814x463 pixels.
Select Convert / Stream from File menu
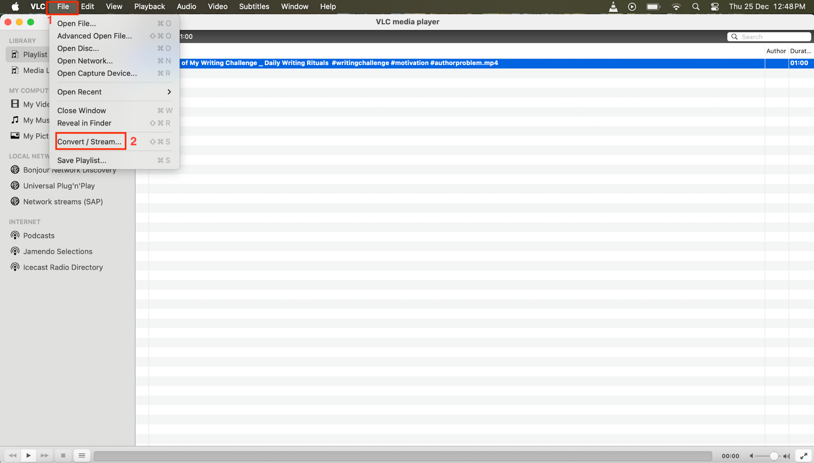89,141
